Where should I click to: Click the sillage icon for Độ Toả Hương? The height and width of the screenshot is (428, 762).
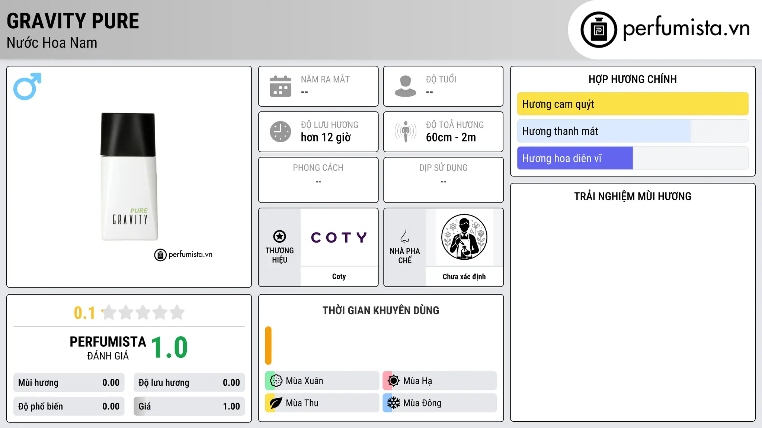point(406,132)
